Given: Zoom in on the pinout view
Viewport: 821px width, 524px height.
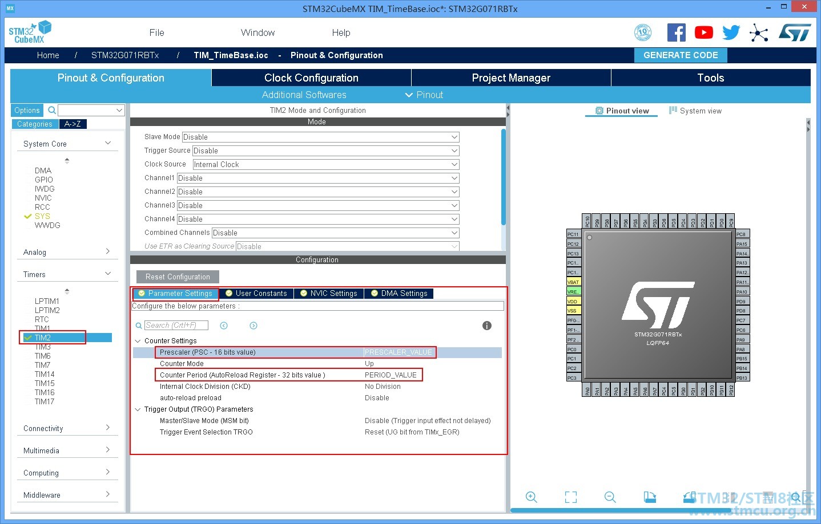Looking at the screenshot, I should [532, 497].
